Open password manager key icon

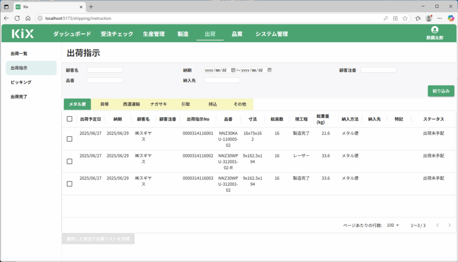pos(386,18)
